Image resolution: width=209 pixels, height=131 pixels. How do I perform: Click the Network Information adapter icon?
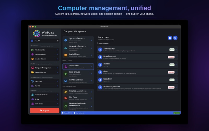click(66, 48)
